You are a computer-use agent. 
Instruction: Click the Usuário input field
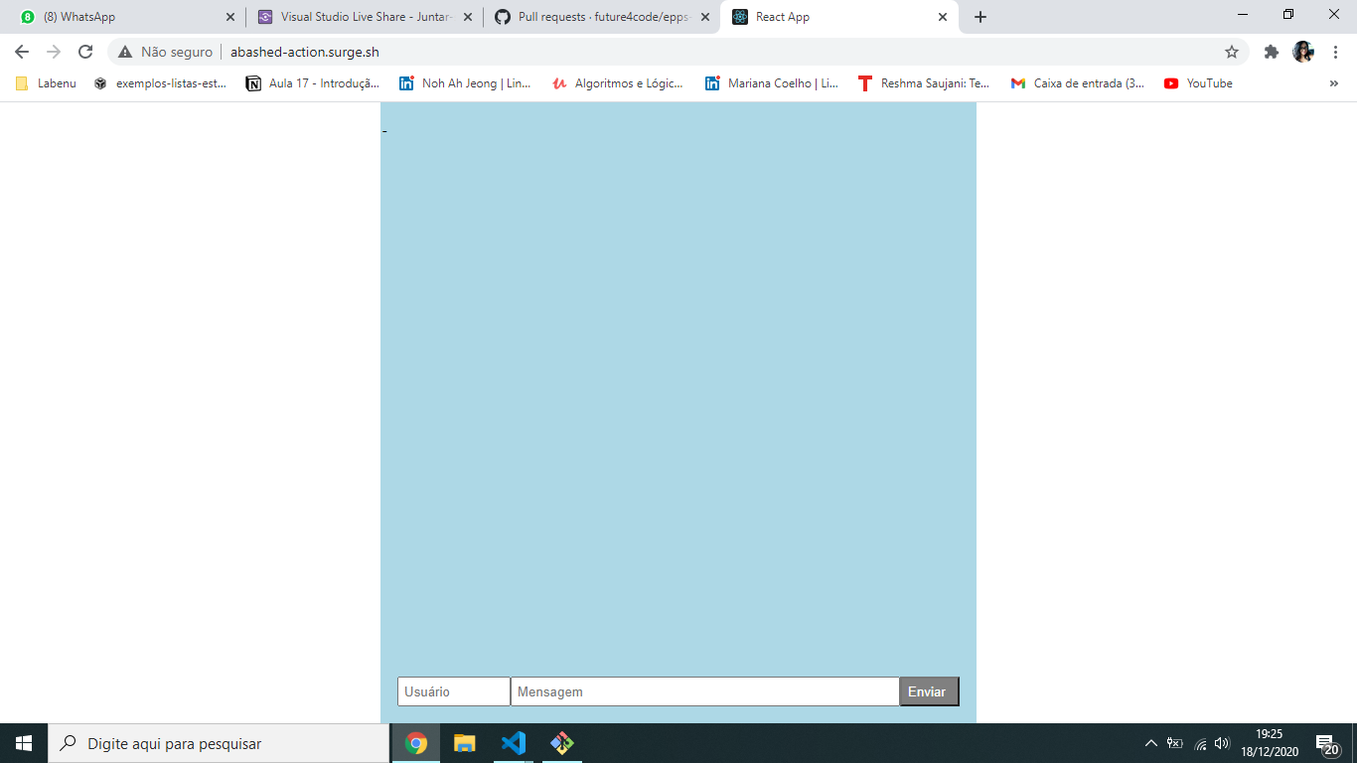coord(454,691)
